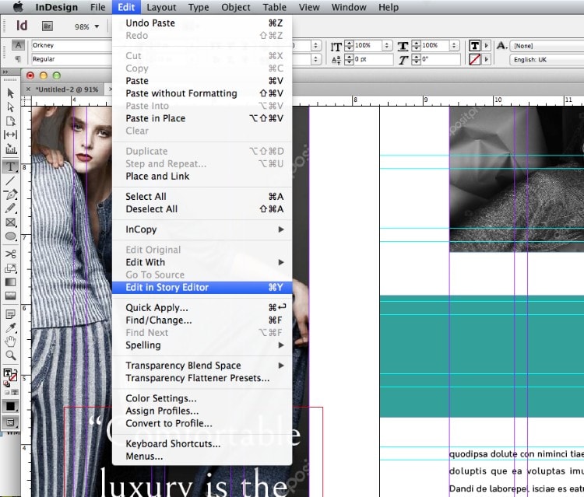This screenshot has height=497, width=584.
Task: Select the Gap tool
Action: (10, 135)
